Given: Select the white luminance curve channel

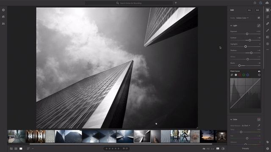Looking at the screenshot, I should [x=236, y=75].
